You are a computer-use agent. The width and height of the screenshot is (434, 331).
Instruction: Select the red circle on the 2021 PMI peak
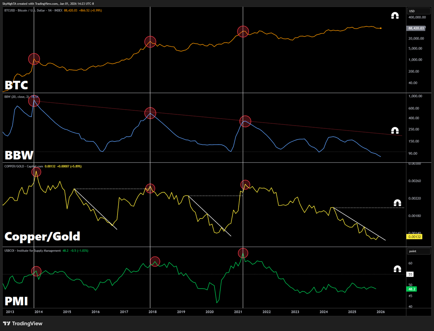pyautogui.click(x=243, y=253)
